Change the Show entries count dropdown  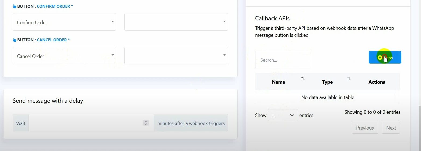click(283, 115)
